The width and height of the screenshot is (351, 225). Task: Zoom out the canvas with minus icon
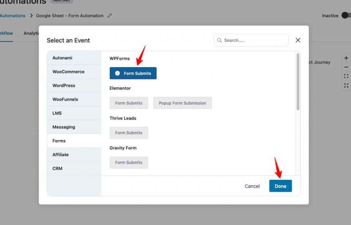346,67
